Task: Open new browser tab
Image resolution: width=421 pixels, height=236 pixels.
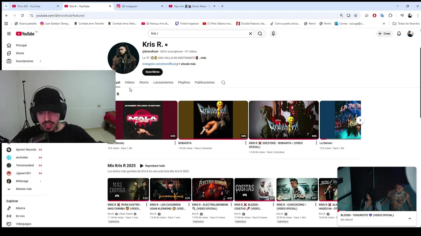Action: [x=222, y=6]
